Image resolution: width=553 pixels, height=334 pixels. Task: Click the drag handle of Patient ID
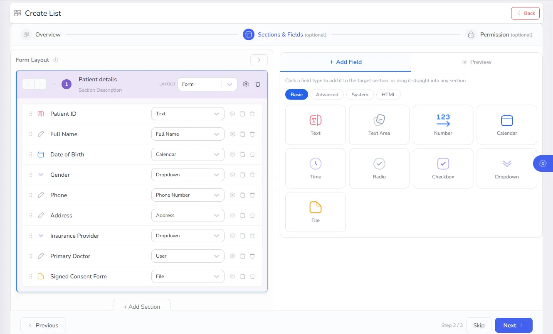point(31,114)
